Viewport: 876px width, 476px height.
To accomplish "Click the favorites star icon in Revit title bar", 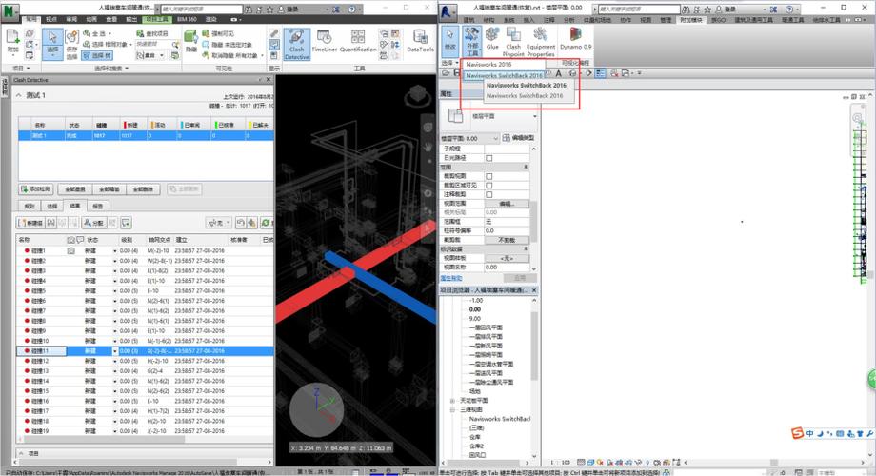I will [707, 10].
